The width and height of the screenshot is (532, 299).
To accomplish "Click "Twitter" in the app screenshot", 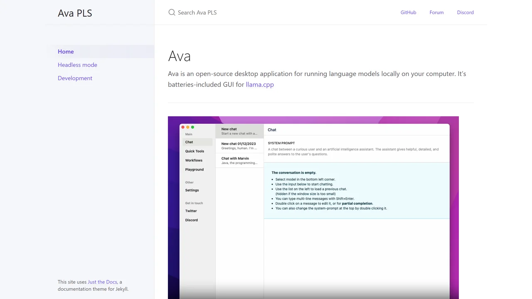I will (x=191, y=211).
